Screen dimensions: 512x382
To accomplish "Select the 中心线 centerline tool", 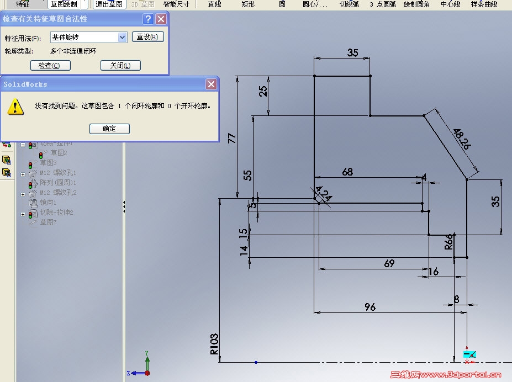I will click(451, 4).
